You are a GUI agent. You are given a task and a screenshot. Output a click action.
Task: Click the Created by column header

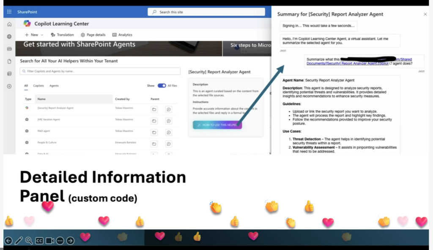tap(122, 99)
